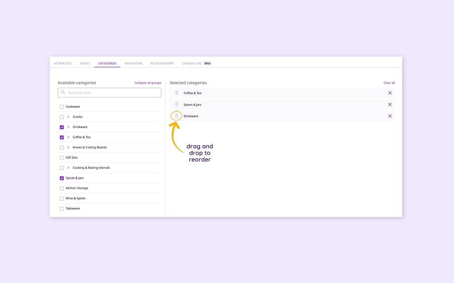Switch to the Attributes tab
The height and width of the screenshot is (283, 454).
pyautogui.click(x=63, y=63)
